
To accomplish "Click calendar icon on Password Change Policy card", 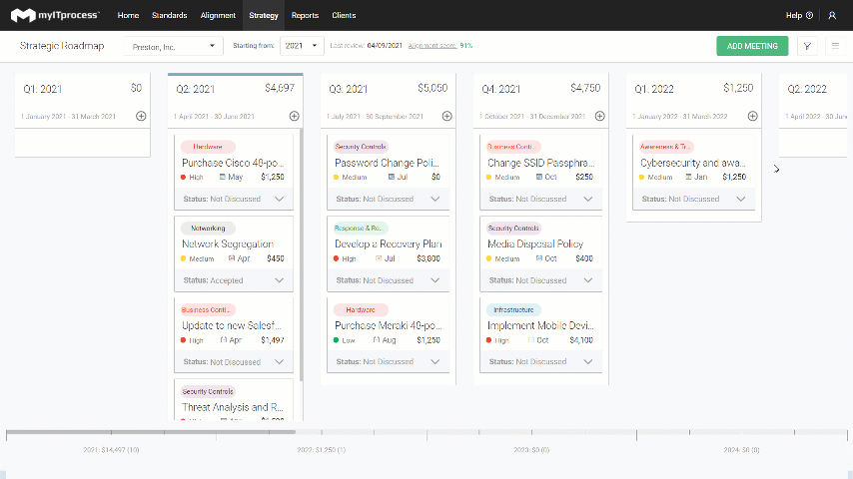I will (x=392, y=177).
